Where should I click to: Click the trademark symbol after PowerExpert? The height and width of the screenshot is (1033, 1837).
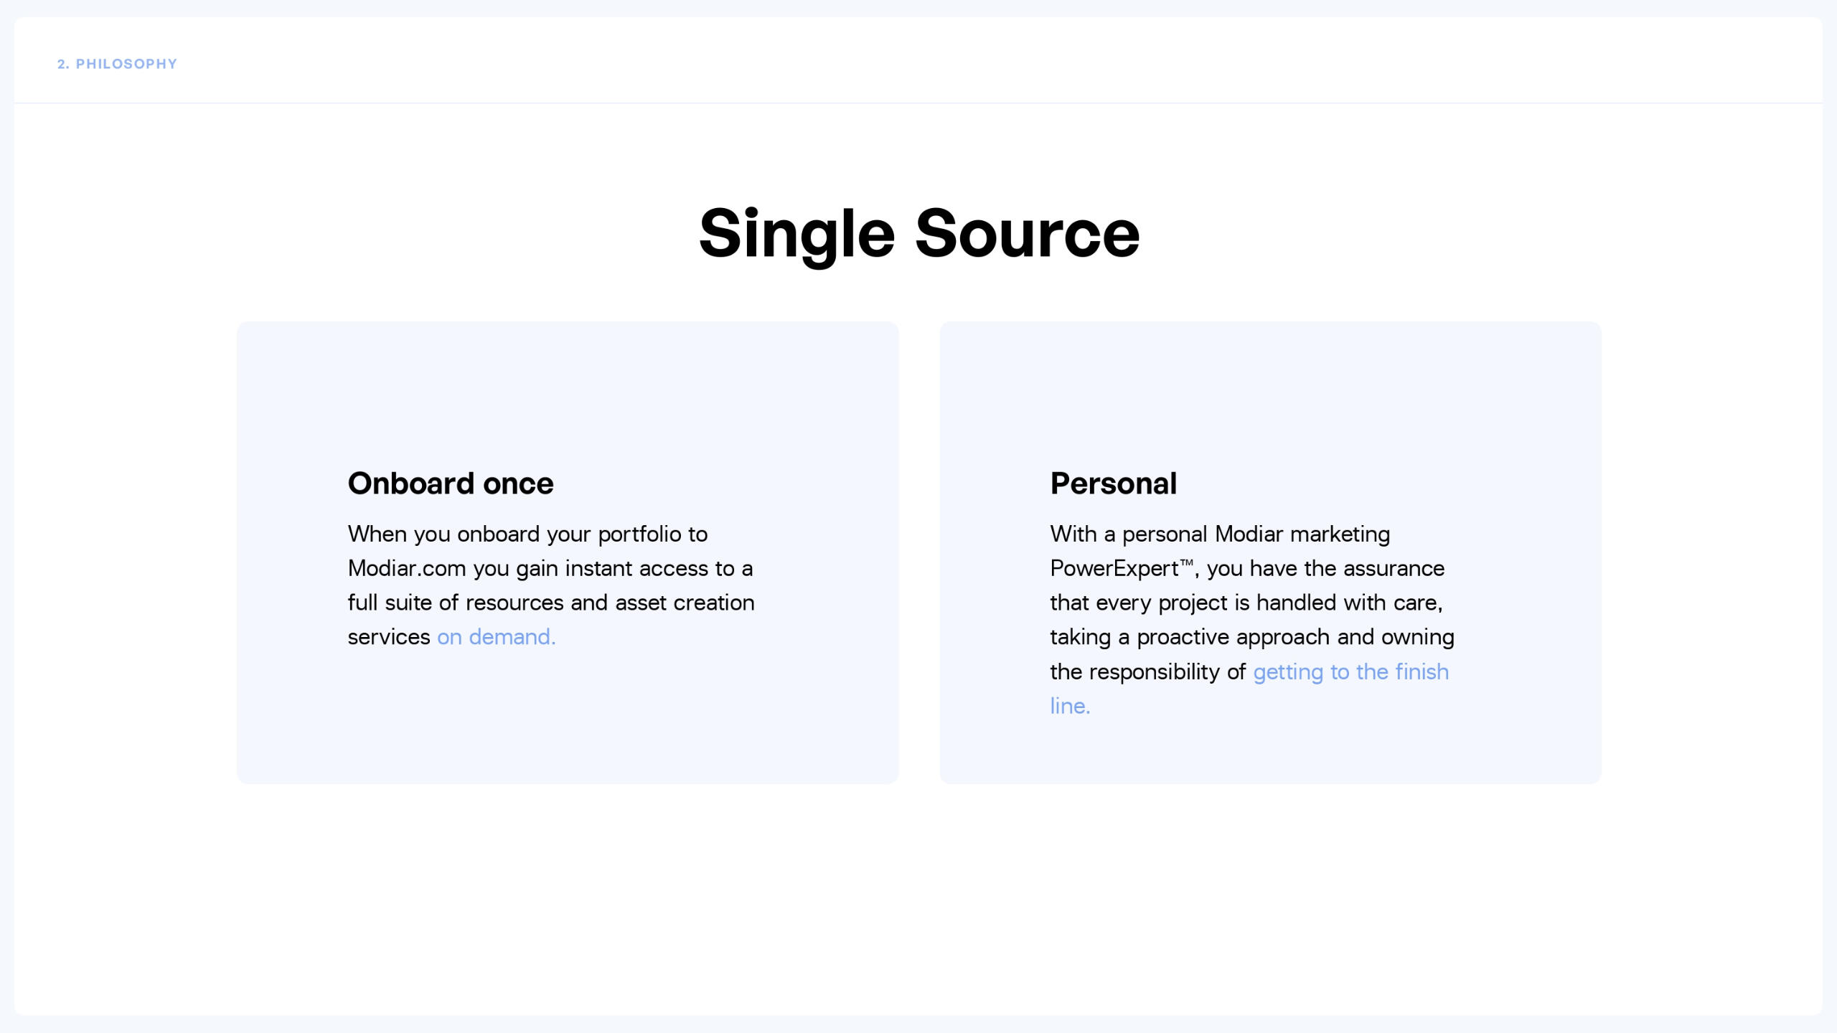pos(1186,563)
